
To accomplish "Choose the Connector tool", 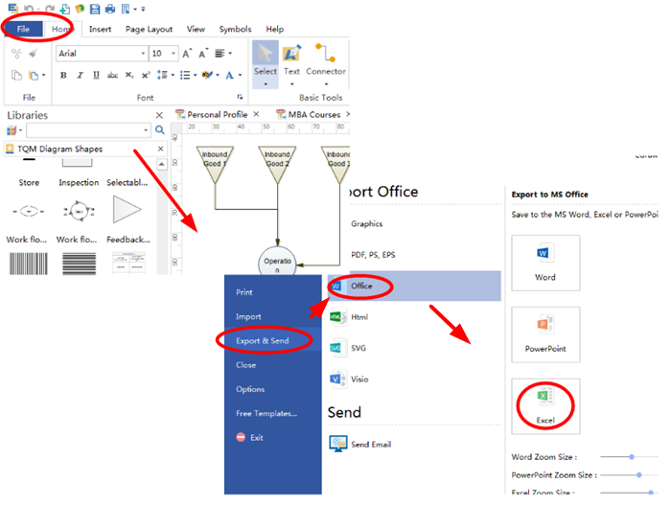I will pyautogui.click(x=326, y=54).
